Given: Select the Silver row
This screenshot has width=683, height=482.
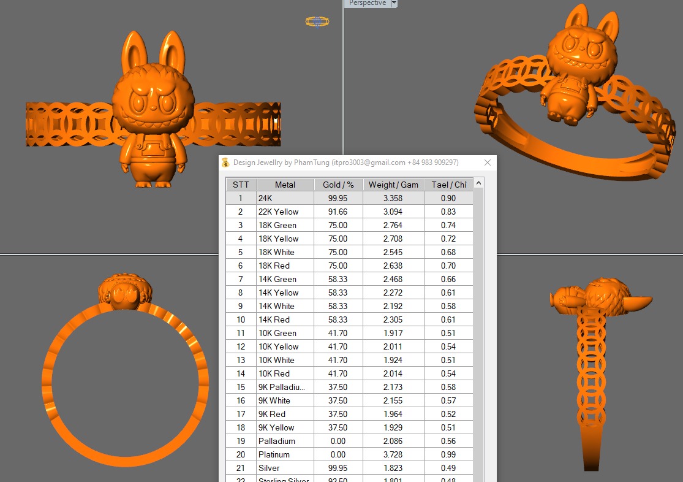Looking at the screenshot, I should pyautogui.click(x=349, y=469).
